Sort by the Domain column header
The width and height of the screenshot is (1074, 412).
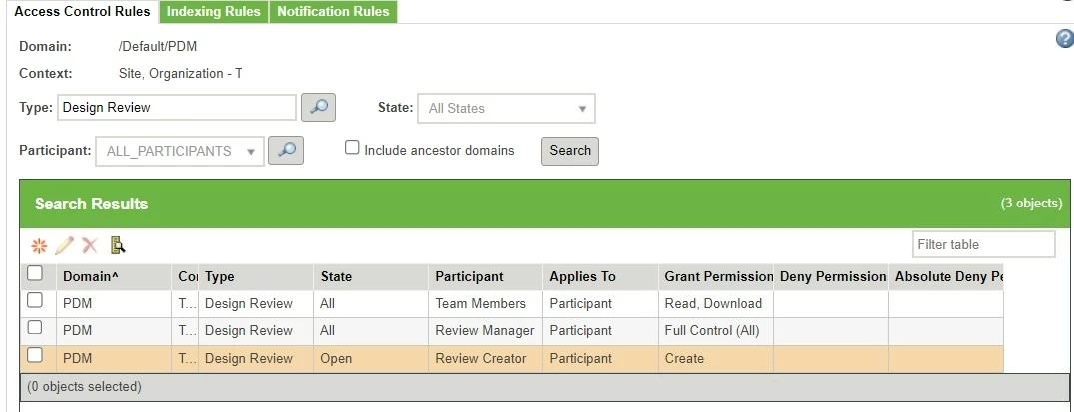[87, 277]
